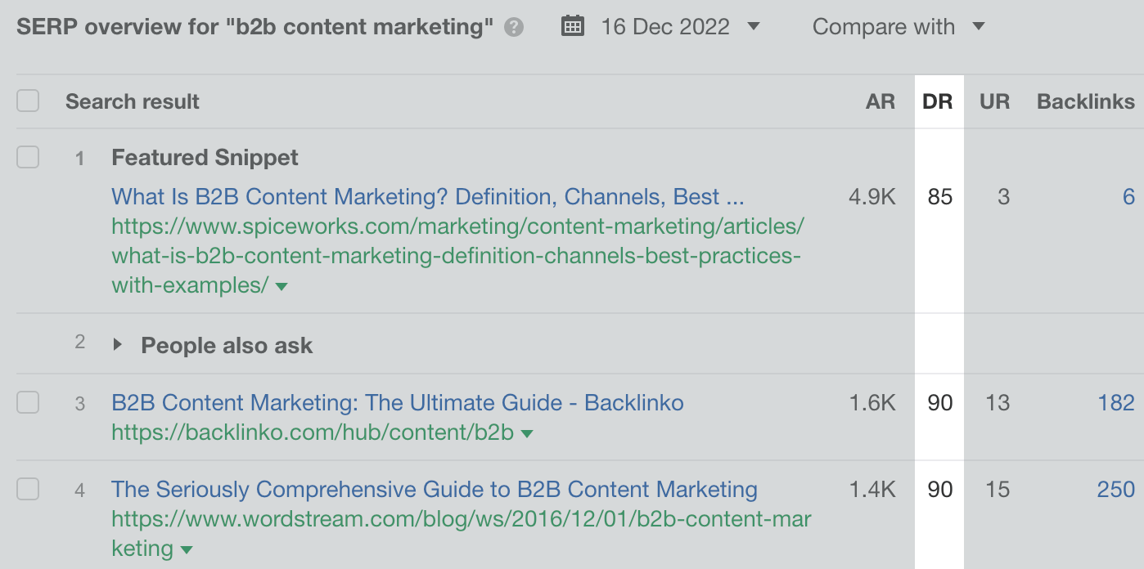The height and width of the screenshot is (569, 1144).
Task: Tick the WordStream result checkbox
Action: pyautogui.click(x=28, y=489)
